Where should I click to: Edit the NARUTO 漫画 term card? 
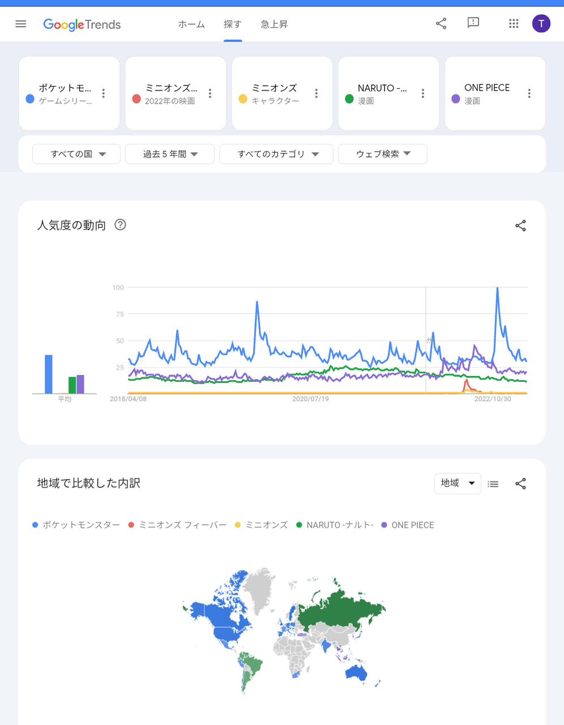point(388,93)
